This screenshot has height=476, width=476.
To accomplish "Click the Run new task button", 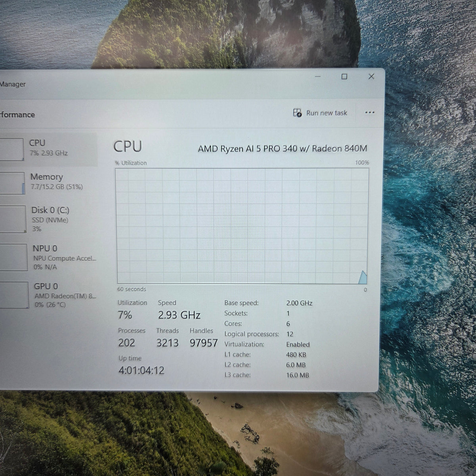I will pos(320,113).
